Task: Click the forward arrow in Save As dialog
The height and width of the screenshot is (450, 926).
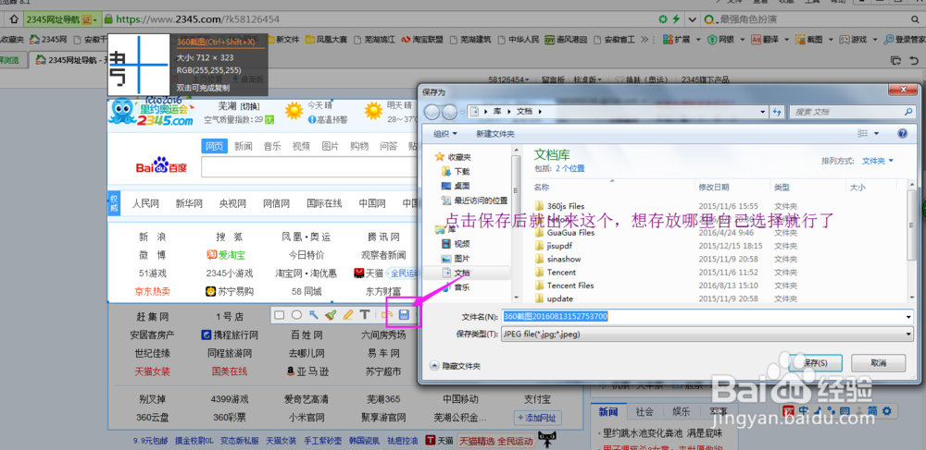Action: [449, 111]
